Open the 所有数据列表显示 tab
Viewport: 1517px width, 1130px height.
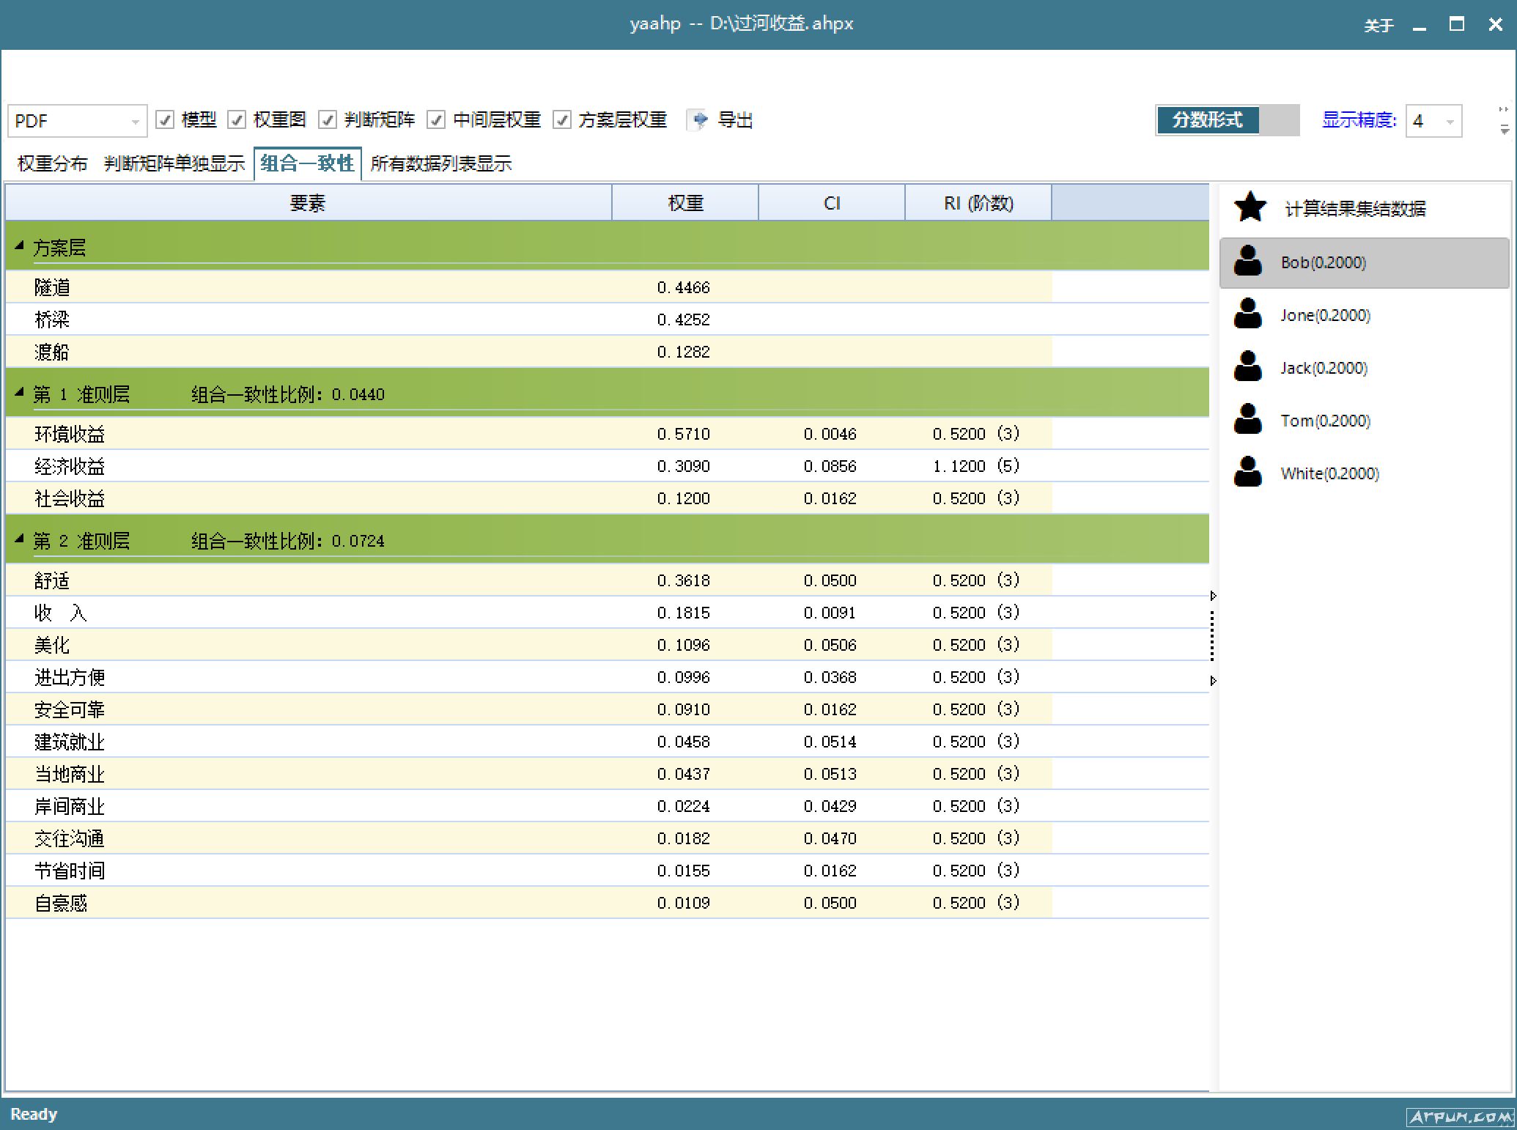[x=440, y=163]
